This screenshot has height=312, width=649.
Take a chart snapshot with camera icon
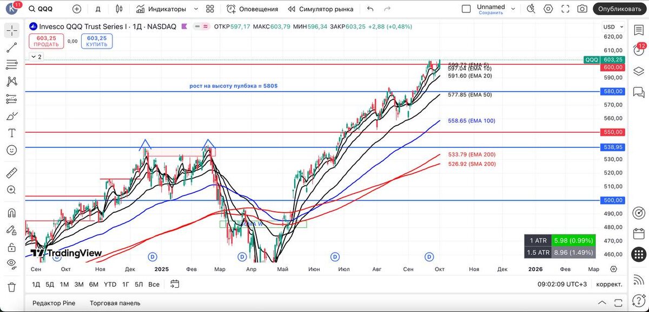point(582,9)
